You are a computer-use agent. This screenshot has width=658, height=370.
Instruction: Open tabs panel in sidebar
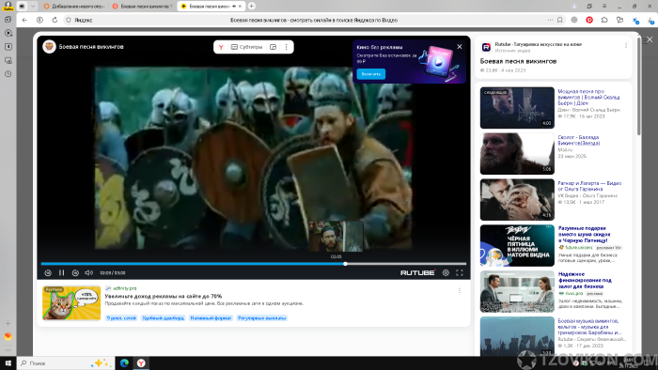(8, 20)
